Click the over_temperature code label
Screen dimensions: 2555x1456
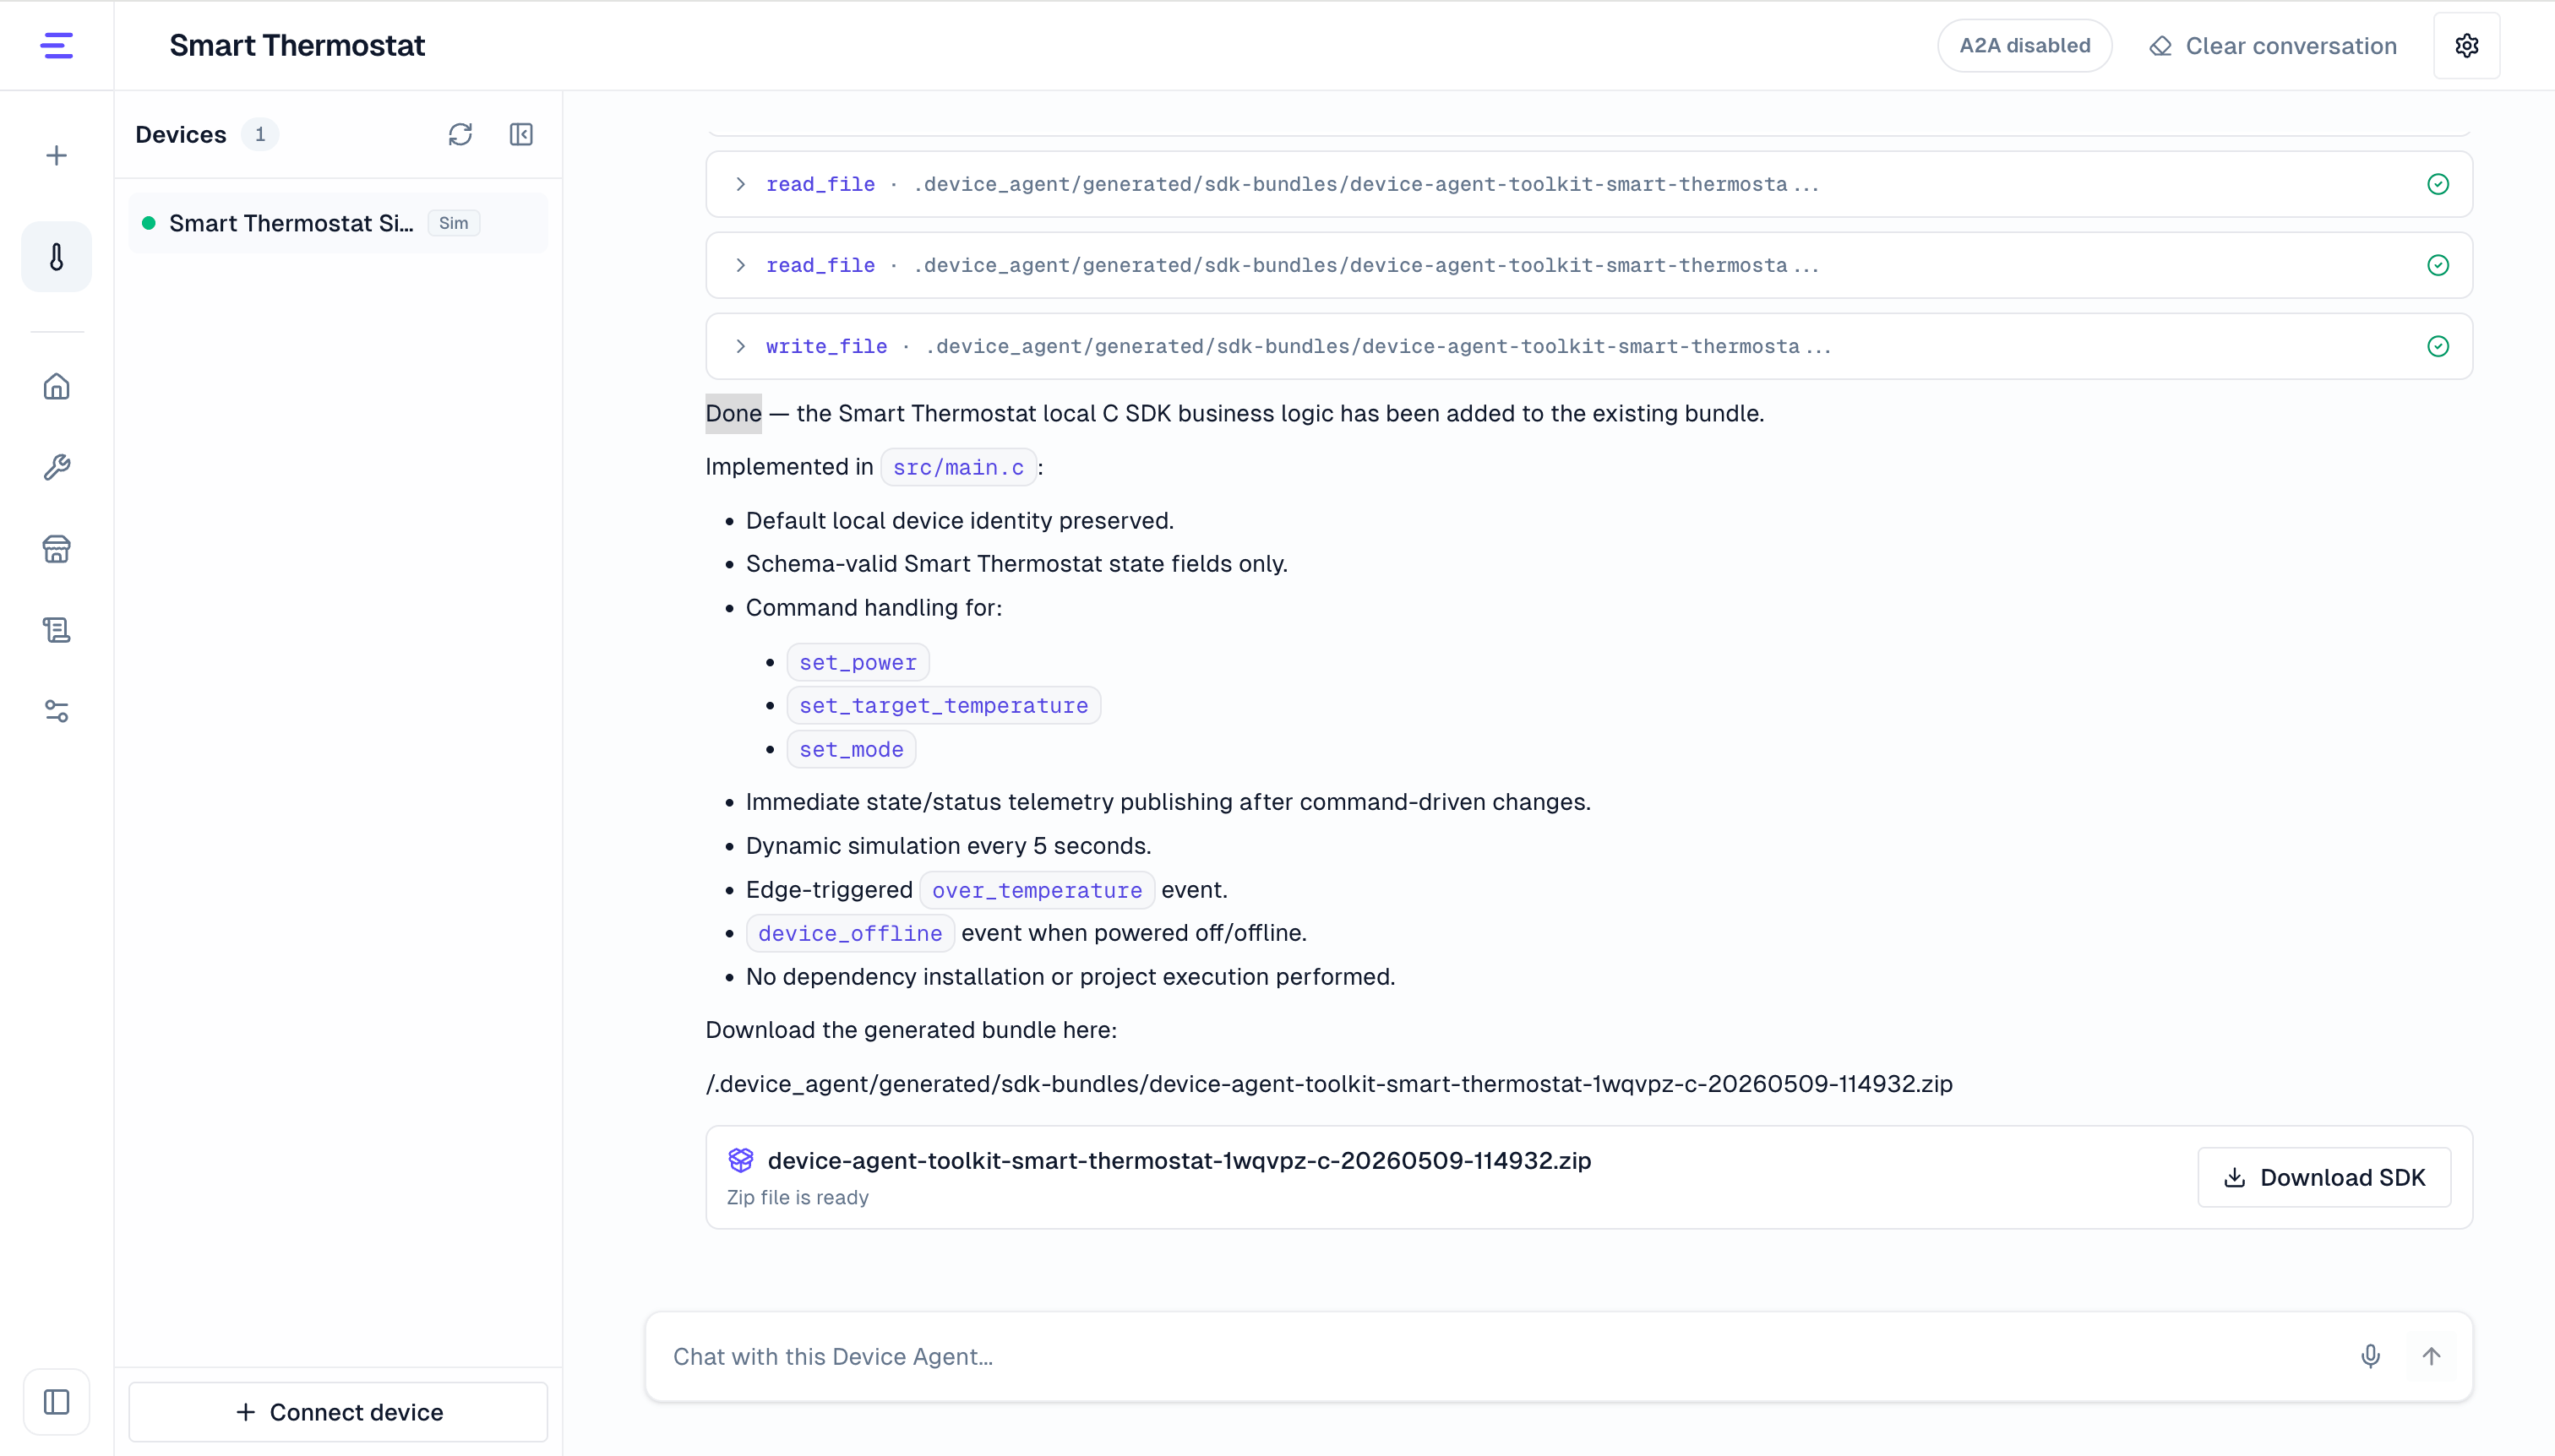point(1037,890)
